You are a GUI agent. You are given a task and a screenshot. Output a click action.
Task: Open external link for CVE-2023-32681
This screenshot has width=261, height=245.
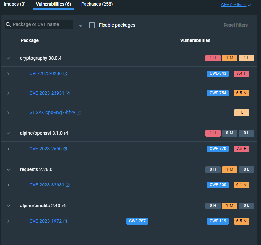(x=68, y=185)
